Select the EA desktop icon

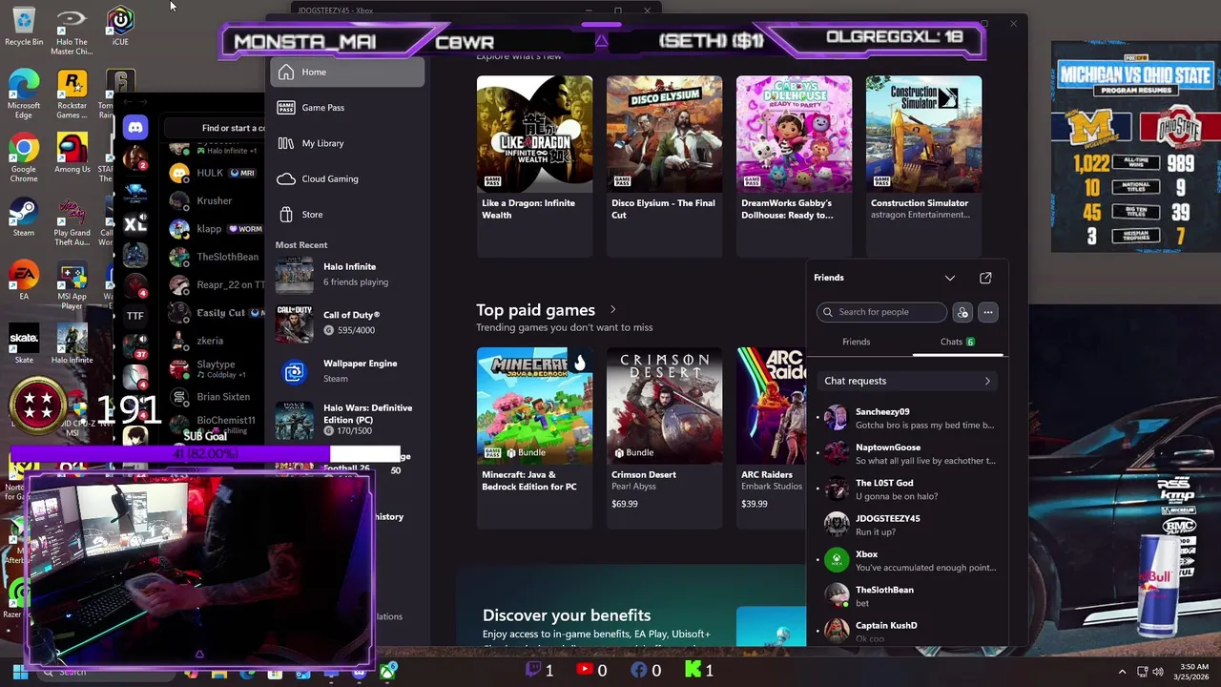[x=24, y=281]
